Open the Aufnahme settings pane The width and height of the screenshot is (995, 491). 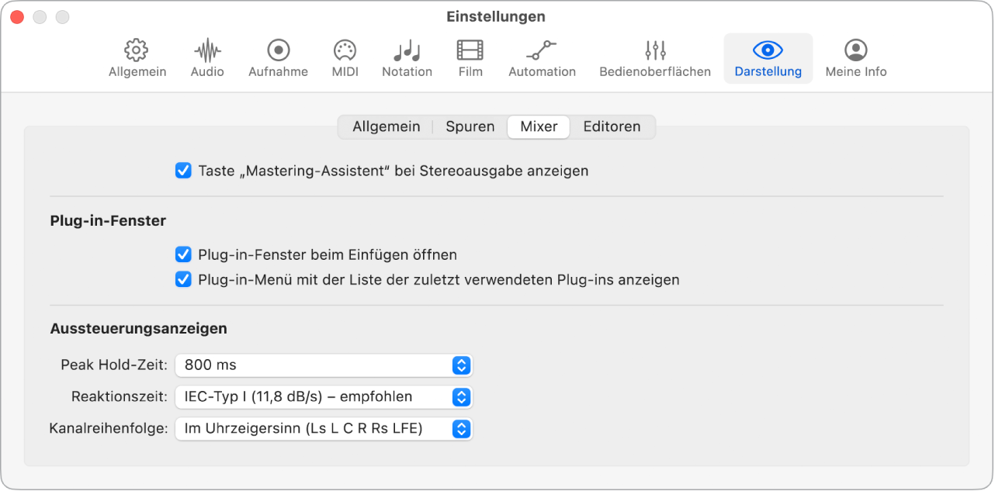[x=277, y=58]
